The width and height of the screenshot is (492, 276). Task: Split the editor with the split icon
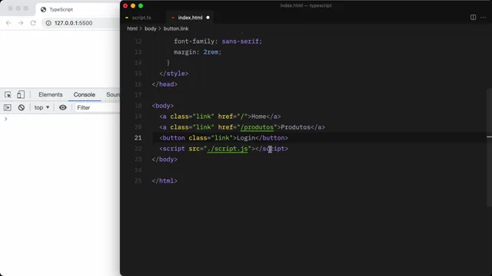pyautogui.click(x=474, y=17)
